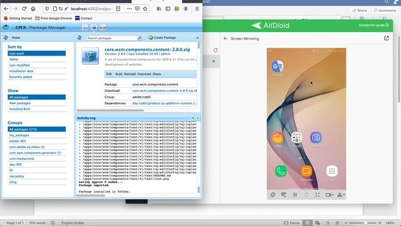The image size is (401, 226).
Task: Open the Messages app on phone
Action: click(x=306, y=171)
